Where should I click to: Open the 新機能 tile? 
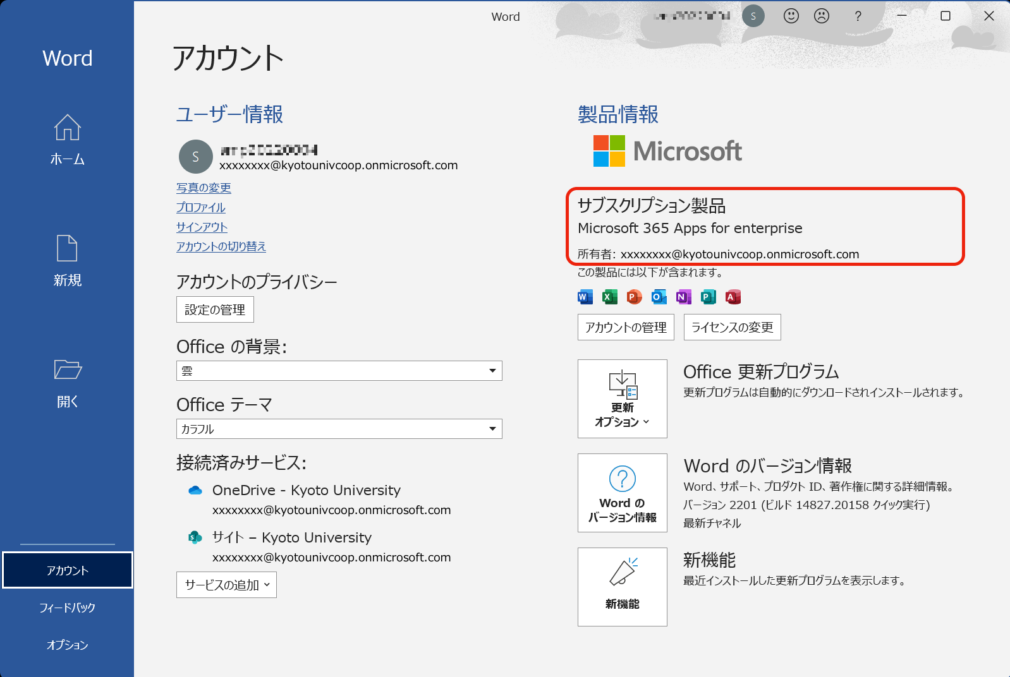click(x=623, y=587)
